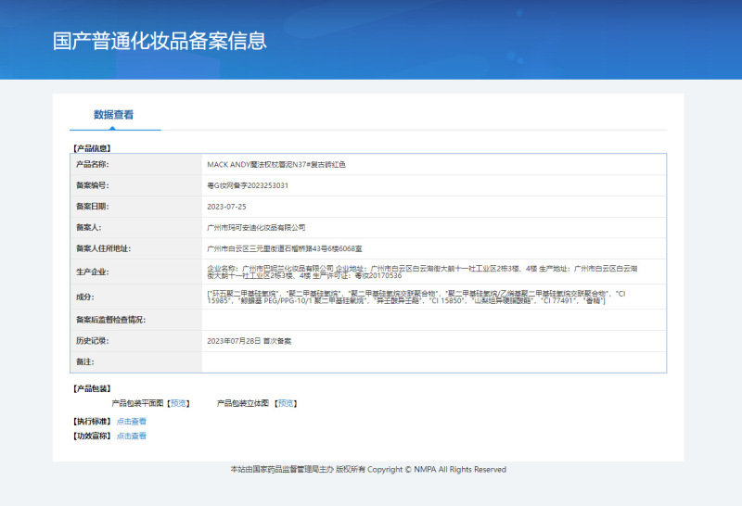Image resolution: width=742 pixels, height=506 pixels.
Task: Click the 备注 row label
Action: (x=84, y=361)
